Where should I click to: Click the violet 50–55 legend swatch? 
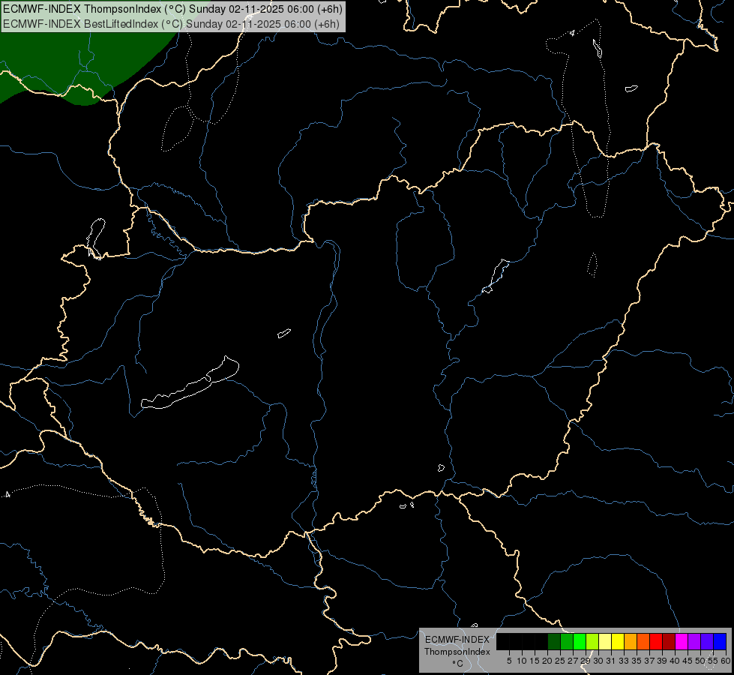pos(707,641)
